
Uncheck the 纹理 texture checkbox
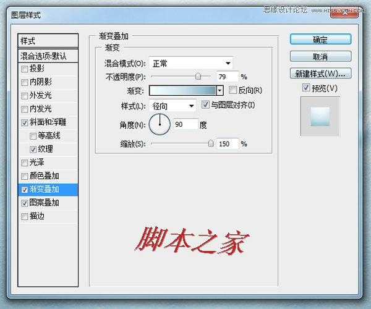tap(33, 149)
